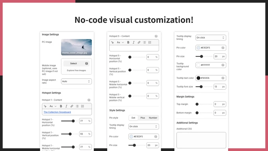Click dynamic source icon for Tooltip text color

click(x=223, y=78)
